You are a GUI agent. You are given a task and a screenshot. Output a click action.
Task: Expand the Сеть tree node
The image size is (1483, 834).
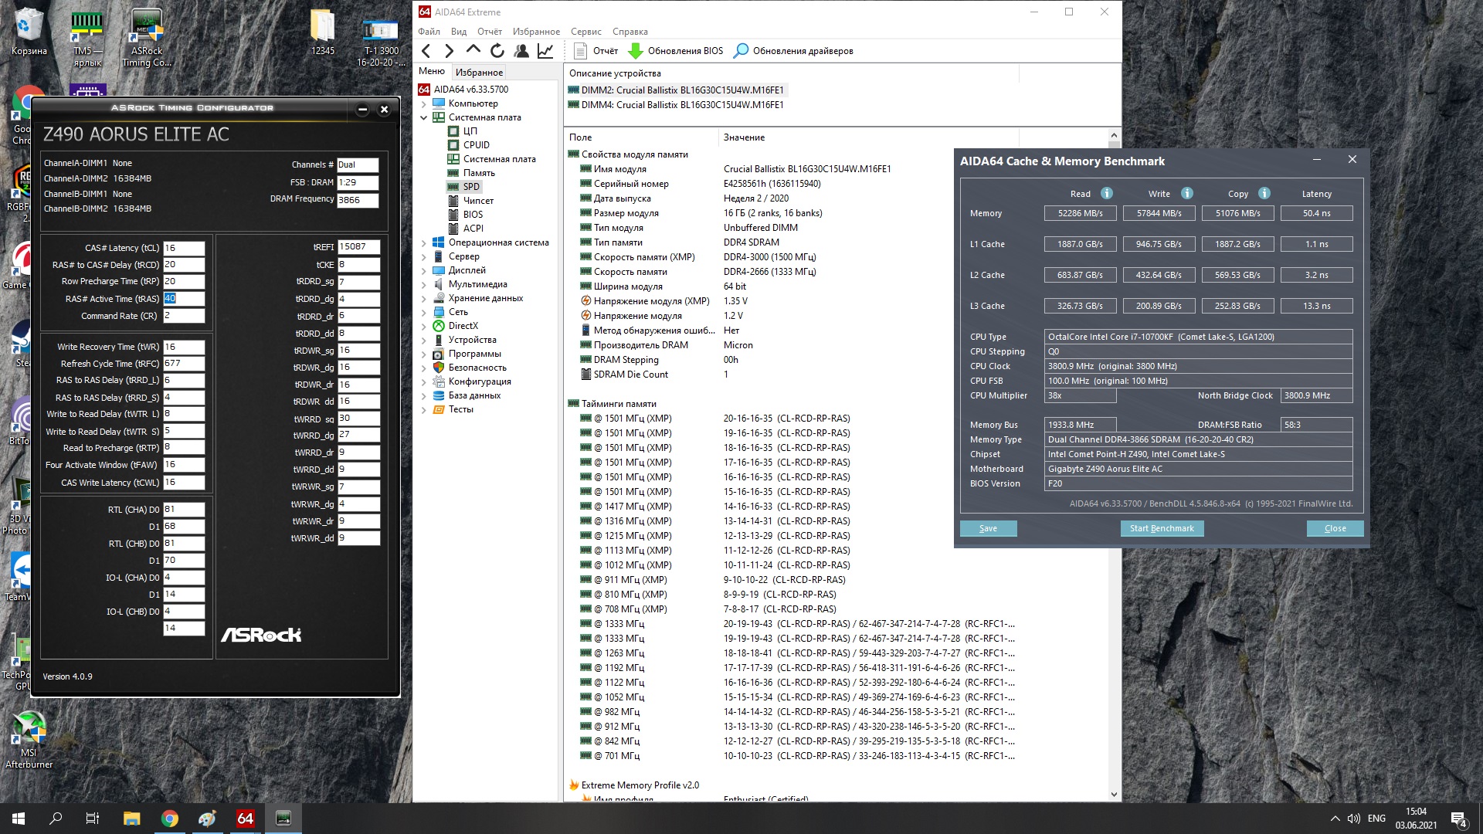pos(423,312)
